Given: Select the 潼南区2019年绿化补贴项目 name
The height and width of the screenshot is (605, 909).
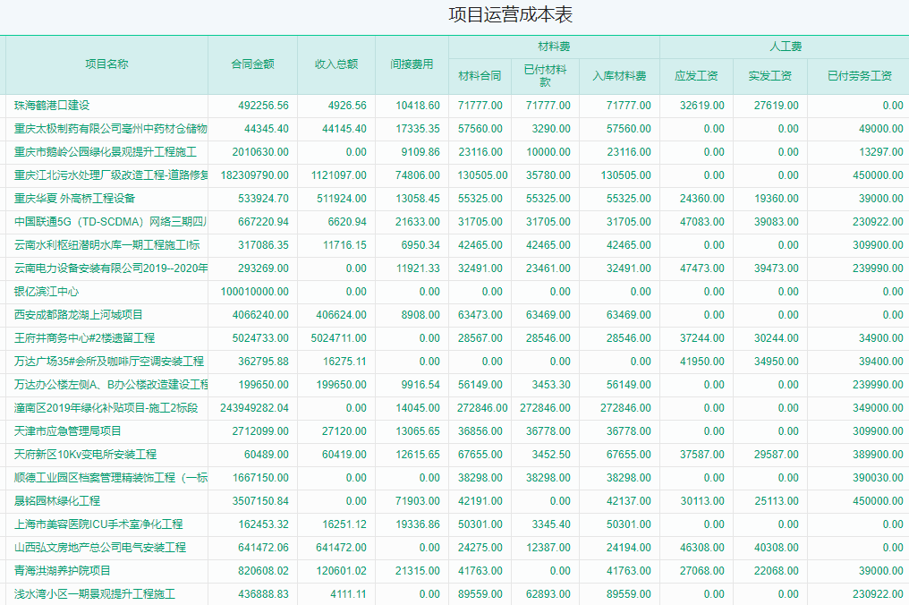Looking at the screenshot, I should pos(106,408).
